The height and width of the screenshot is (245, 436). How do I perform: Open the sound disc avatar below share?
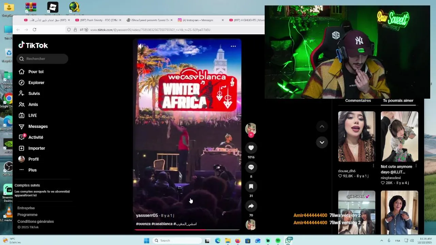(251, 225)
